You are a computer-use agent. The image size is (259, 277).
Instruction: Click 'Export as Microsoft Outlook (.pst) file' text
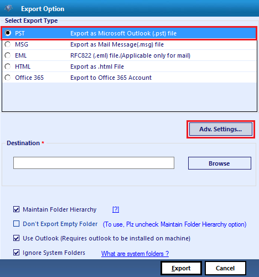(123, 33)
